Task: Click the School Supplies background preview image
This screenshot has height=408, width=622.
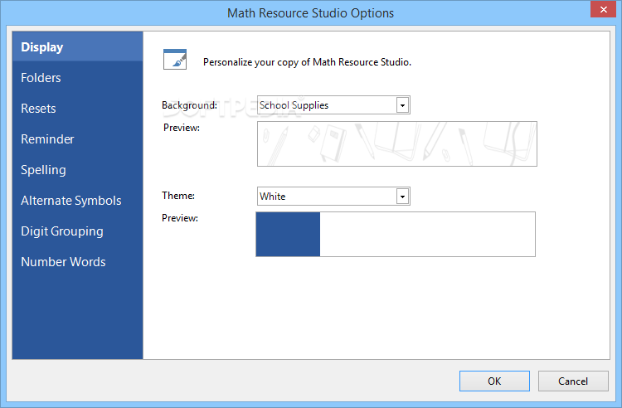Action: pos(397,144)
